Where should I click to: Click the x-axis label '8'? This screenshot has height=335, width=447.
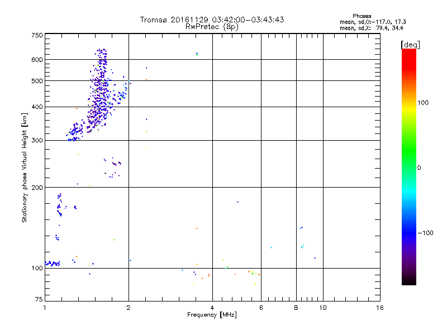click(x=296, y=308)
